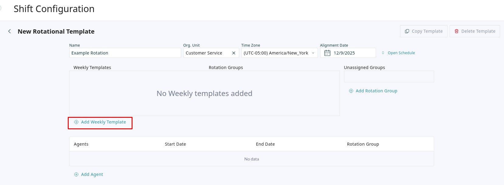Click the Rotation Group column header
Viewport: 504px width, 185px height.
click(x=363, y=144)
